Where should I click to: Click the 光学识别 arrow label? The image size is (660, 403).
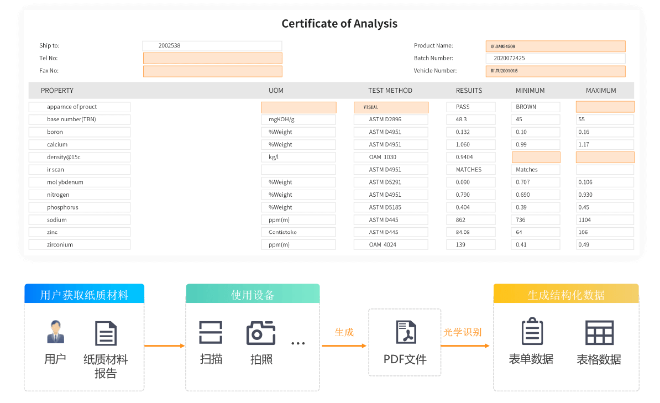point(462,332)
